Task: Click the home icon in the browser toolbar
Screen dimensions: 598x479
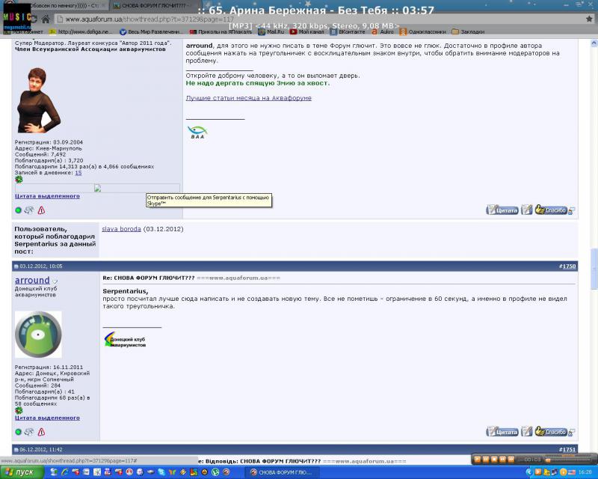Action: click(46, 19)
